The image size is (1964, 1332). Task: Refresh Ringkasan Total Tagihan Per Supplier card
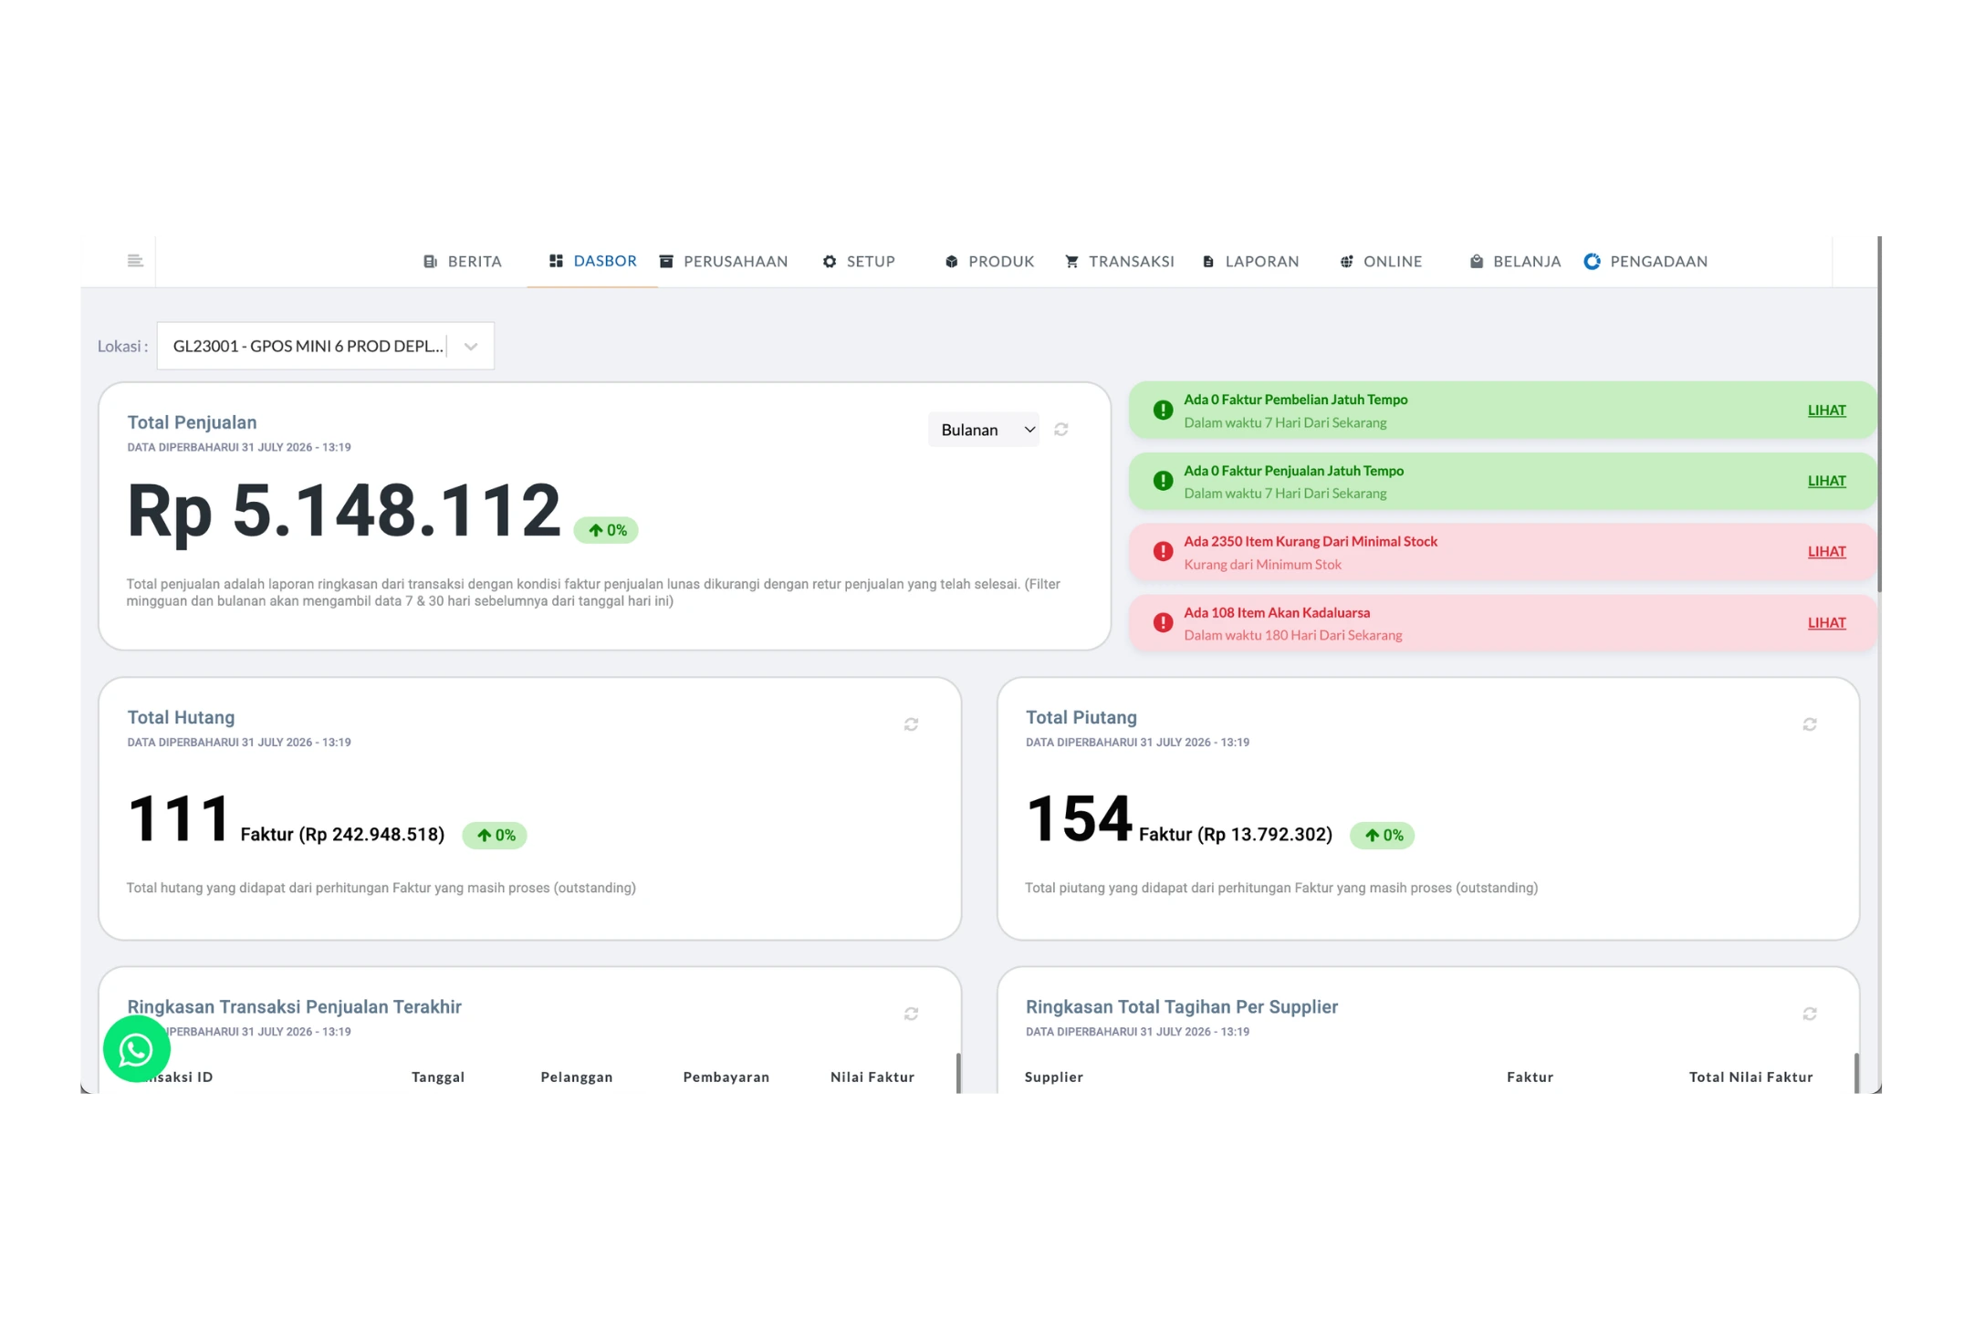1810,1014
